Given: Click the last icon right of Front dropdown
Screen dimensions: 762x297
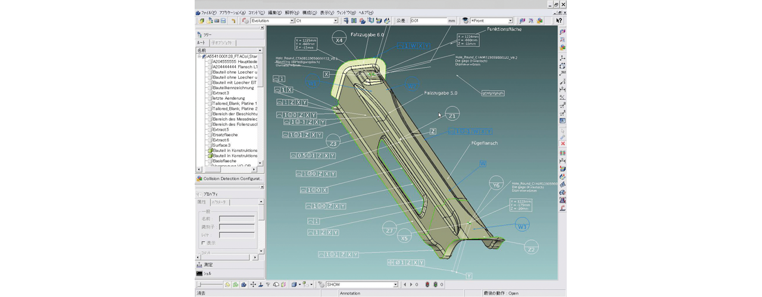Looking at the screenshot, I should pyautogui.click(x=539, y=21).
